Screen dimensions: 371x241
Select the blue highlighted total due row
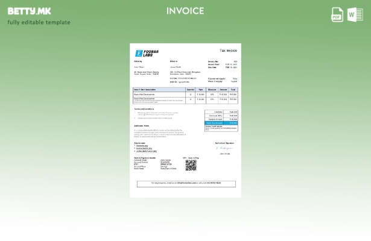pyautogui.click(x=221, y=123)
